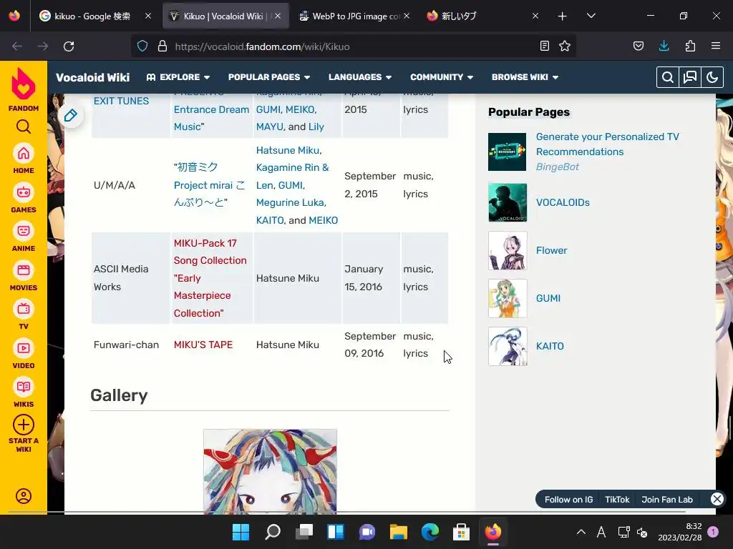Open the Movies section icon
The image size is (733, 549).
(24, 270)
